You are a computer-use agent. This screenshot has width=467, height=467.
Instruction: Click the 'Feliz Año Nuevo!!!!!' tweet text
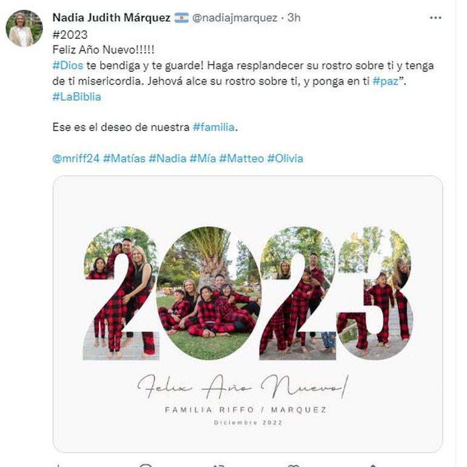pyautogui.click(x=103, y=50)
